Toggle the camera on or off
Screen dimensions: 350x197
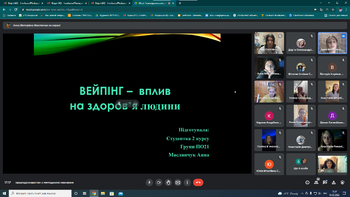(159, 182)
